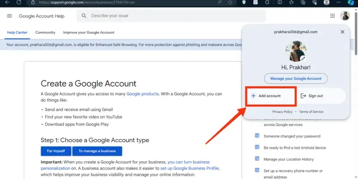Open the Privacy Policy link
This screenshot has height=179, width=358.
pos(282,111)
